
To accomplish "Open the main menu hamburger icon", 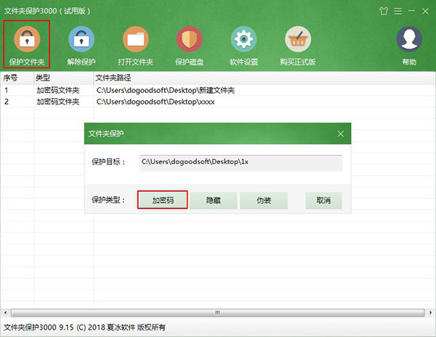I will (397, 10).
